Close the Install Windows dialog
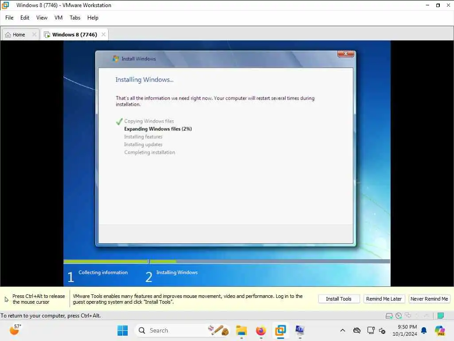Image resolution: width=454 pixels, height=341 pixels. point(346,54)
